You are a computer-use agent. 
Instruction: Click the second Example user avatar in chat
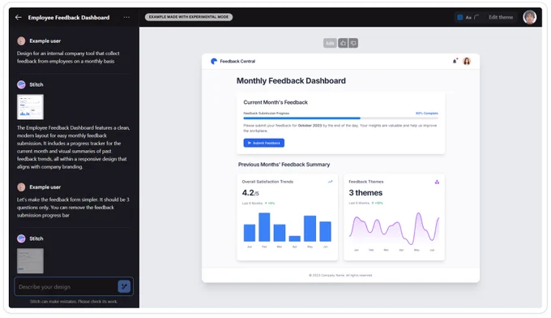[x=21, y=187]
